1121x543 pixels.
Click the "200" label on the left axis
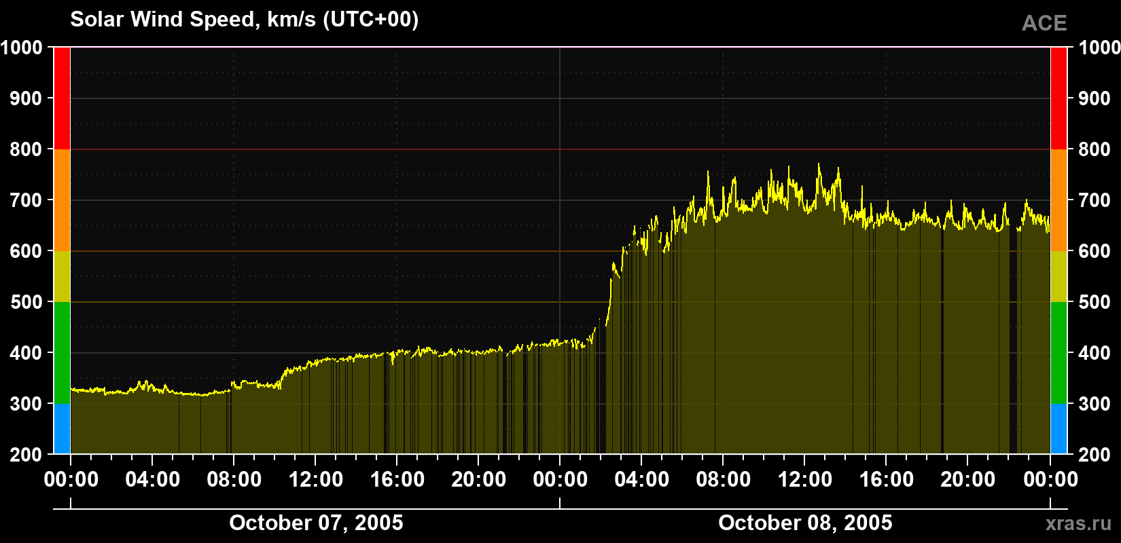26,455
